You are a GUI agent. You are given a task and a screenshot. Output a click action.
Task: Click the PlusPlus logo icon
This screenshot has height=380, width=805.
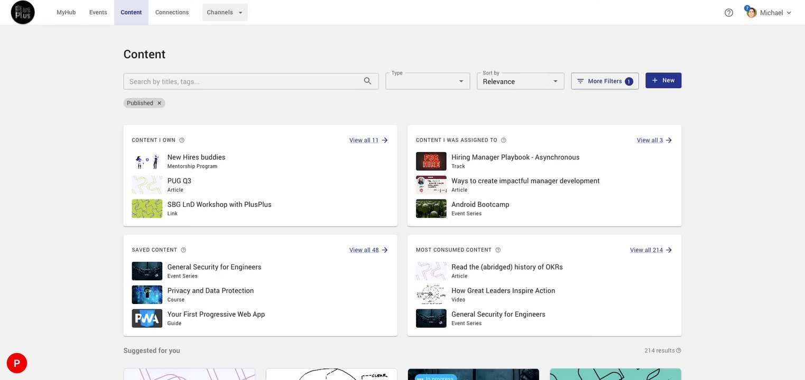click(x=23, y=12)
